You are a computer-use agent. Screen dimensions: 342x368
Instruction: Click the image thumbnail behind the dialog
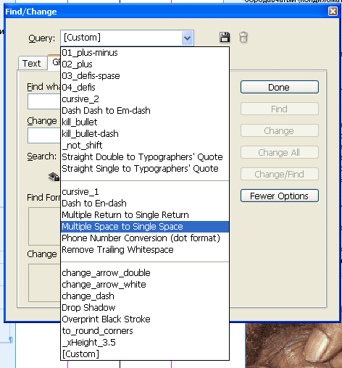[293, 346]
